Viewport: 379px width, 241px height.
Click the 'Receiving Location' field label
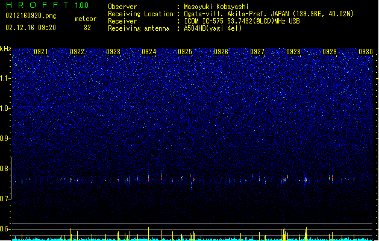140,14
